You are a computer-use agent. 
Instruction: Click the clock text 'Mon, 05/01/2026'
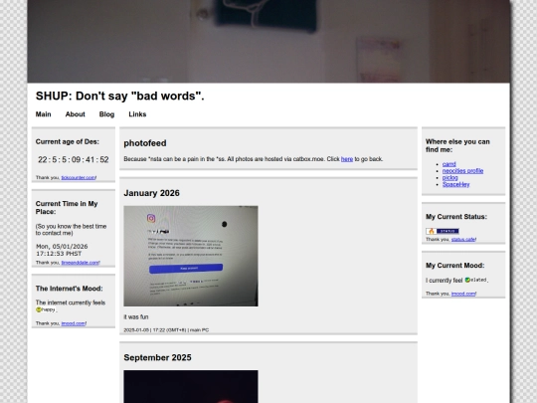tap(62, 247)
